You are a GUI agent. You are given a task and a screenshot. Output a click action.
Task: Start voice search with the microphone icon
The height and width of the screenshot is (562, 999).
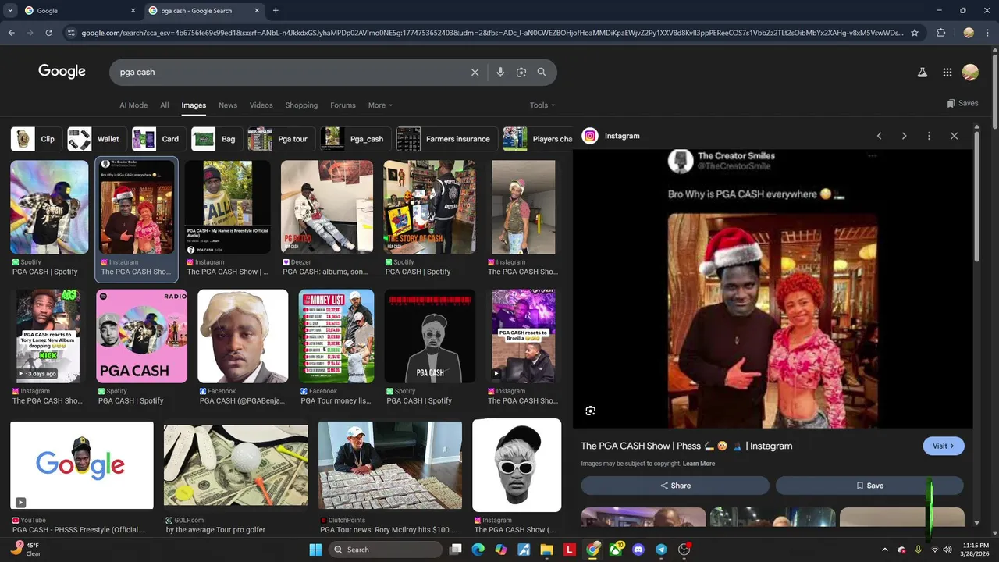click(x=500, y=72)
